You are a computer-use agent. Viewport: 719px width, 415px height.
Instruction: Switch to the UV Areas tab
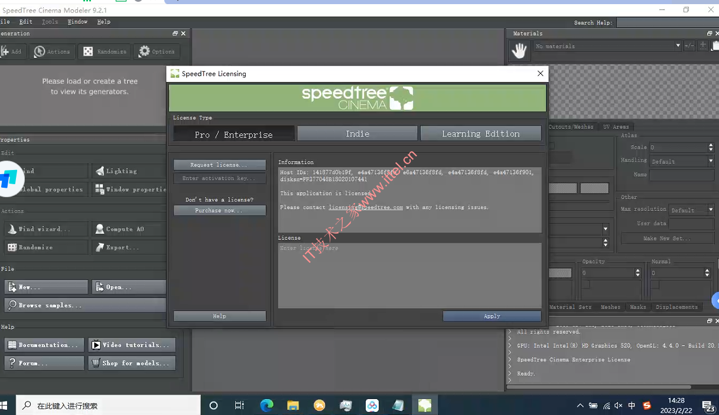(x=616, y=127)
